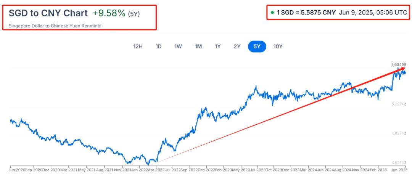Select the 12H time range tab
Screen dimensions: 412x175
[138, 47]
